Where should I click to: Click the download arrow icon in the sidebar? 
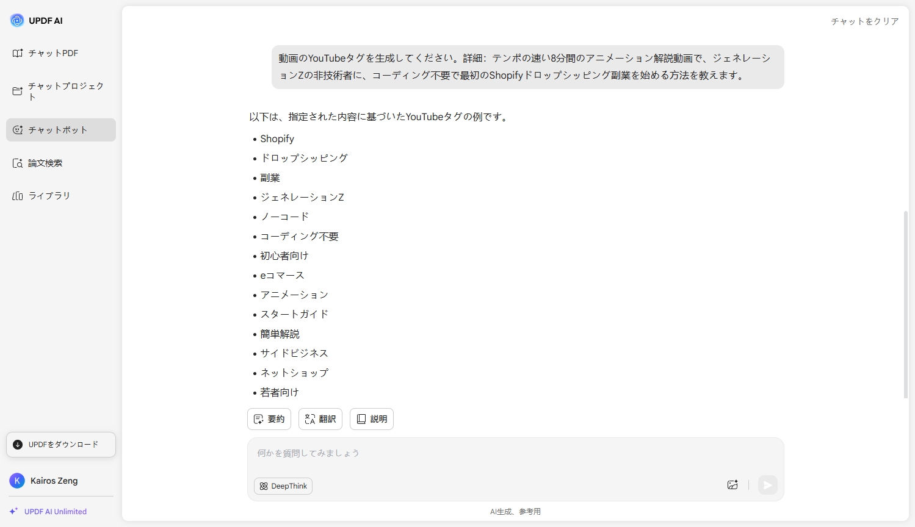[x=18, y=445]
